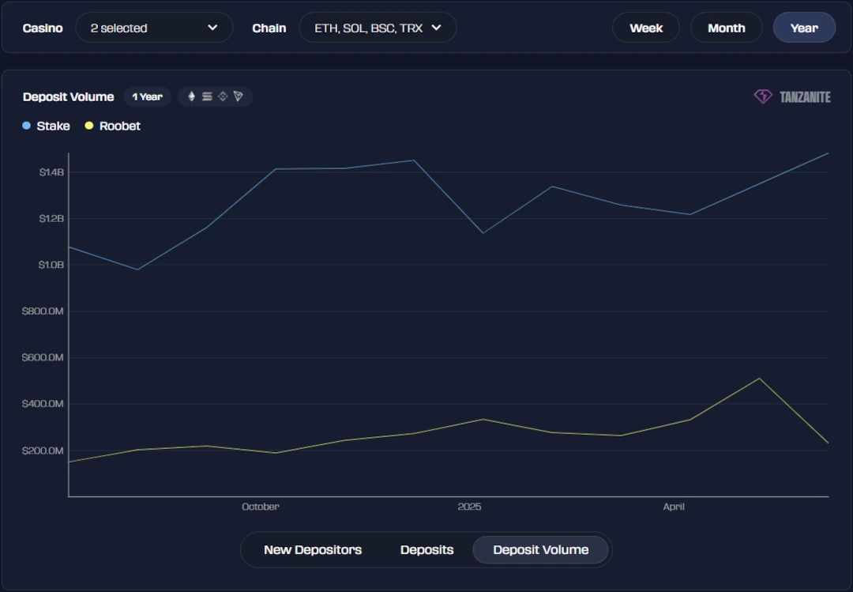Switch to Week view
This screenshot has width=853, height=592.
(x=646, y=27)
